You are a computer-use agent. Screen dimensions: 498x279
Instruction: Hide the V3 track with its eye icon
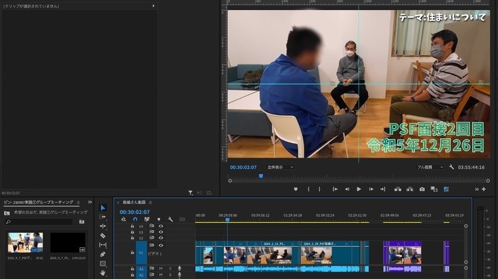point(161,232)
